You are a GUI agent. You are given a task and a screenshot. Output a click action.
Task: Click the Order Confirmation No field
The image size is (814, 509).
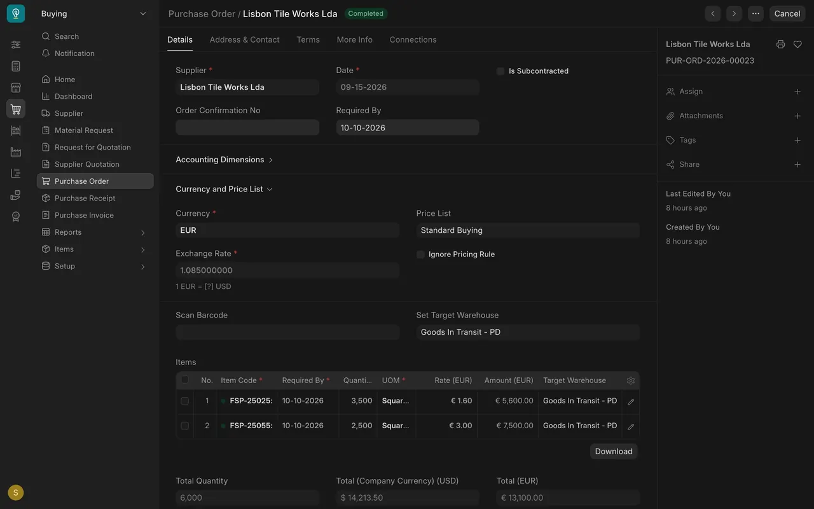coord(247,127)
